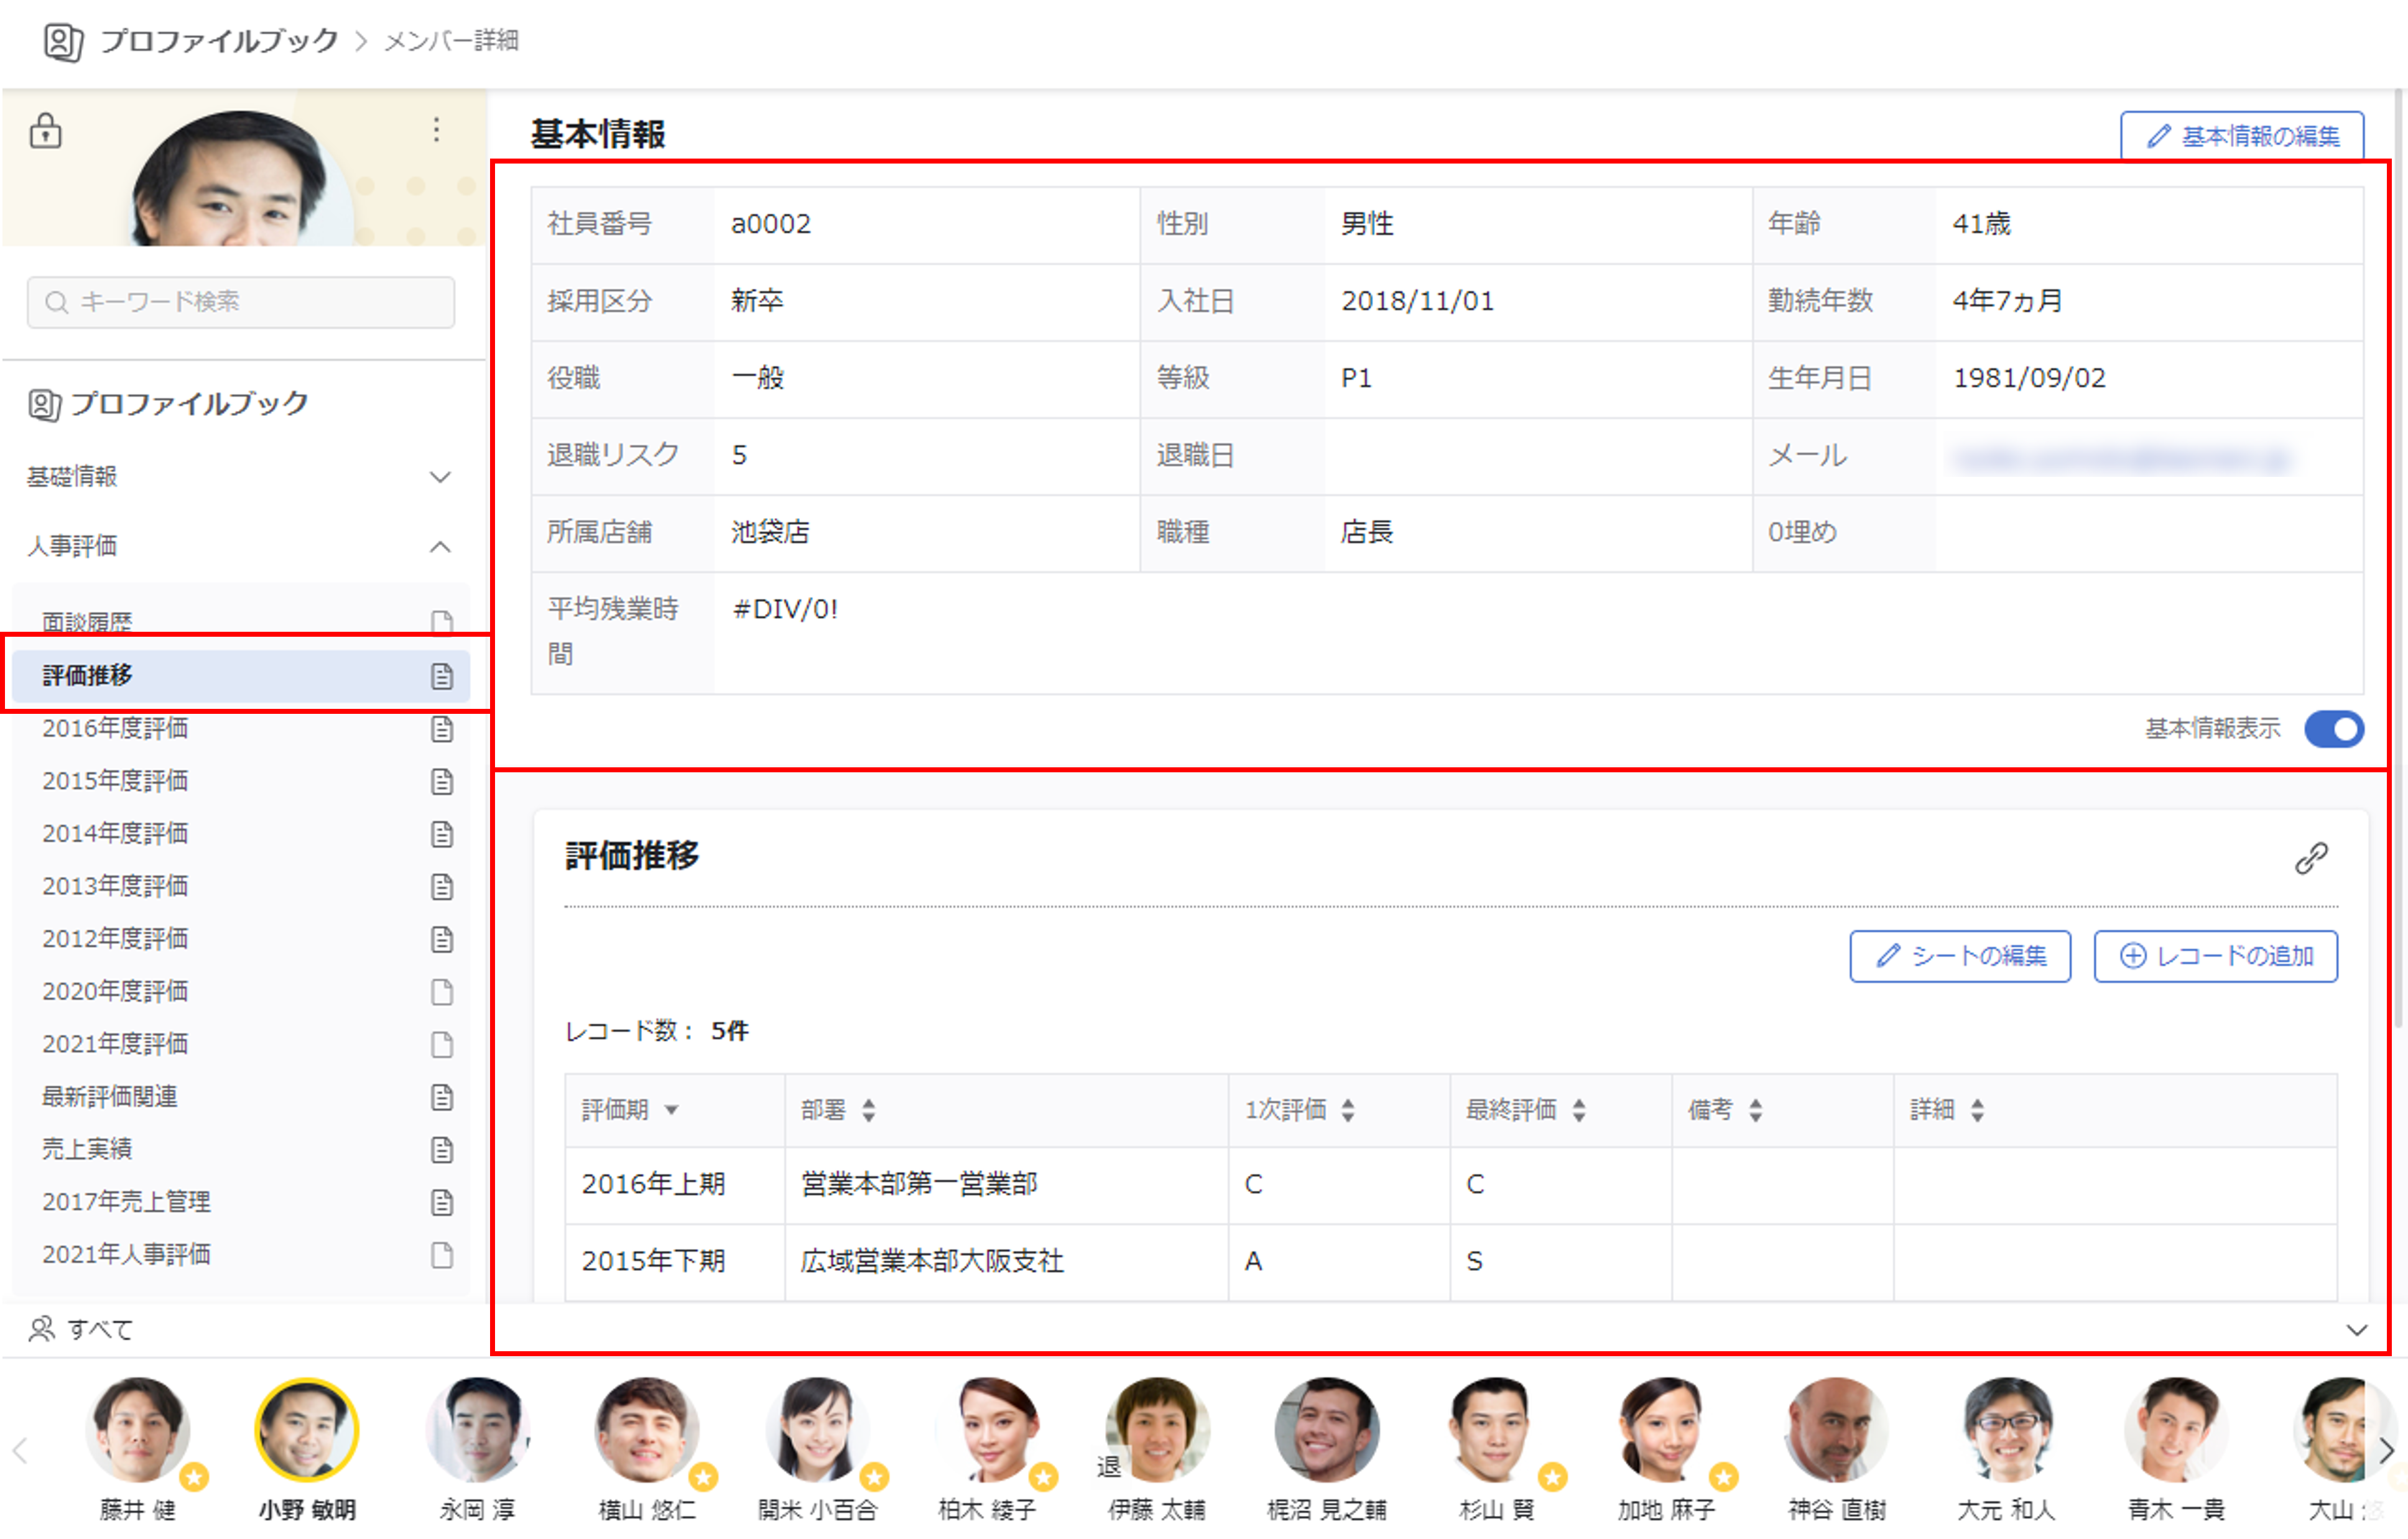This screenshot has height=1539, width=2408.
Task: Open the 売上実績 sheet in sidebar
Action: click(x=88, y=1149)
